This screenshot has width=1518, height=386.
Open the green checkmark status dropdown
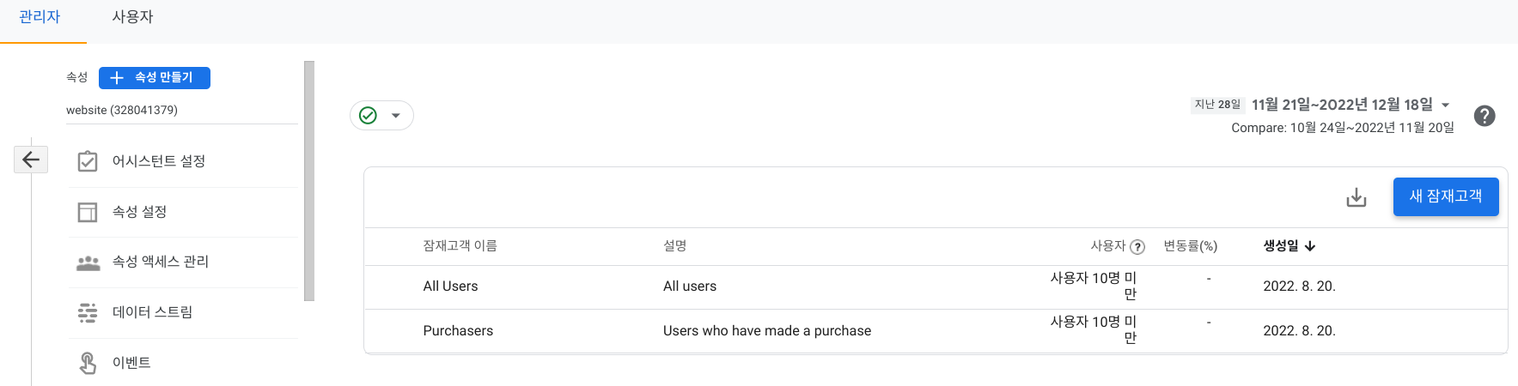[x=381, y=116]
